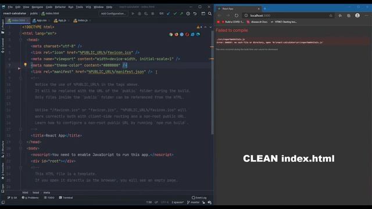Open the Edit menu
The width and height of the screenshot is (372, 209).
point(18,7)
